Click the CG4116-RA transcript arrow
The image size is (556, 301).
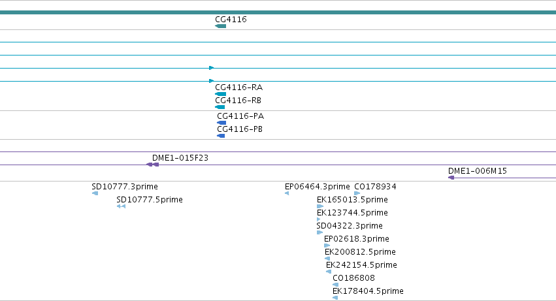(x=221, y=94)
